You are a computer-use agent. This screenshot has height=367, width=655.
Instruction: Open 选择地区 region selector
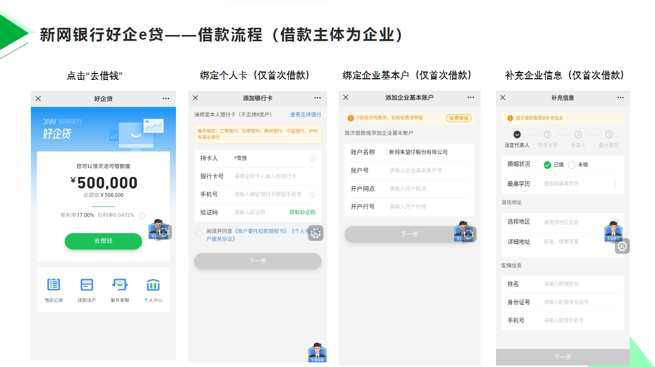(563, 222)
